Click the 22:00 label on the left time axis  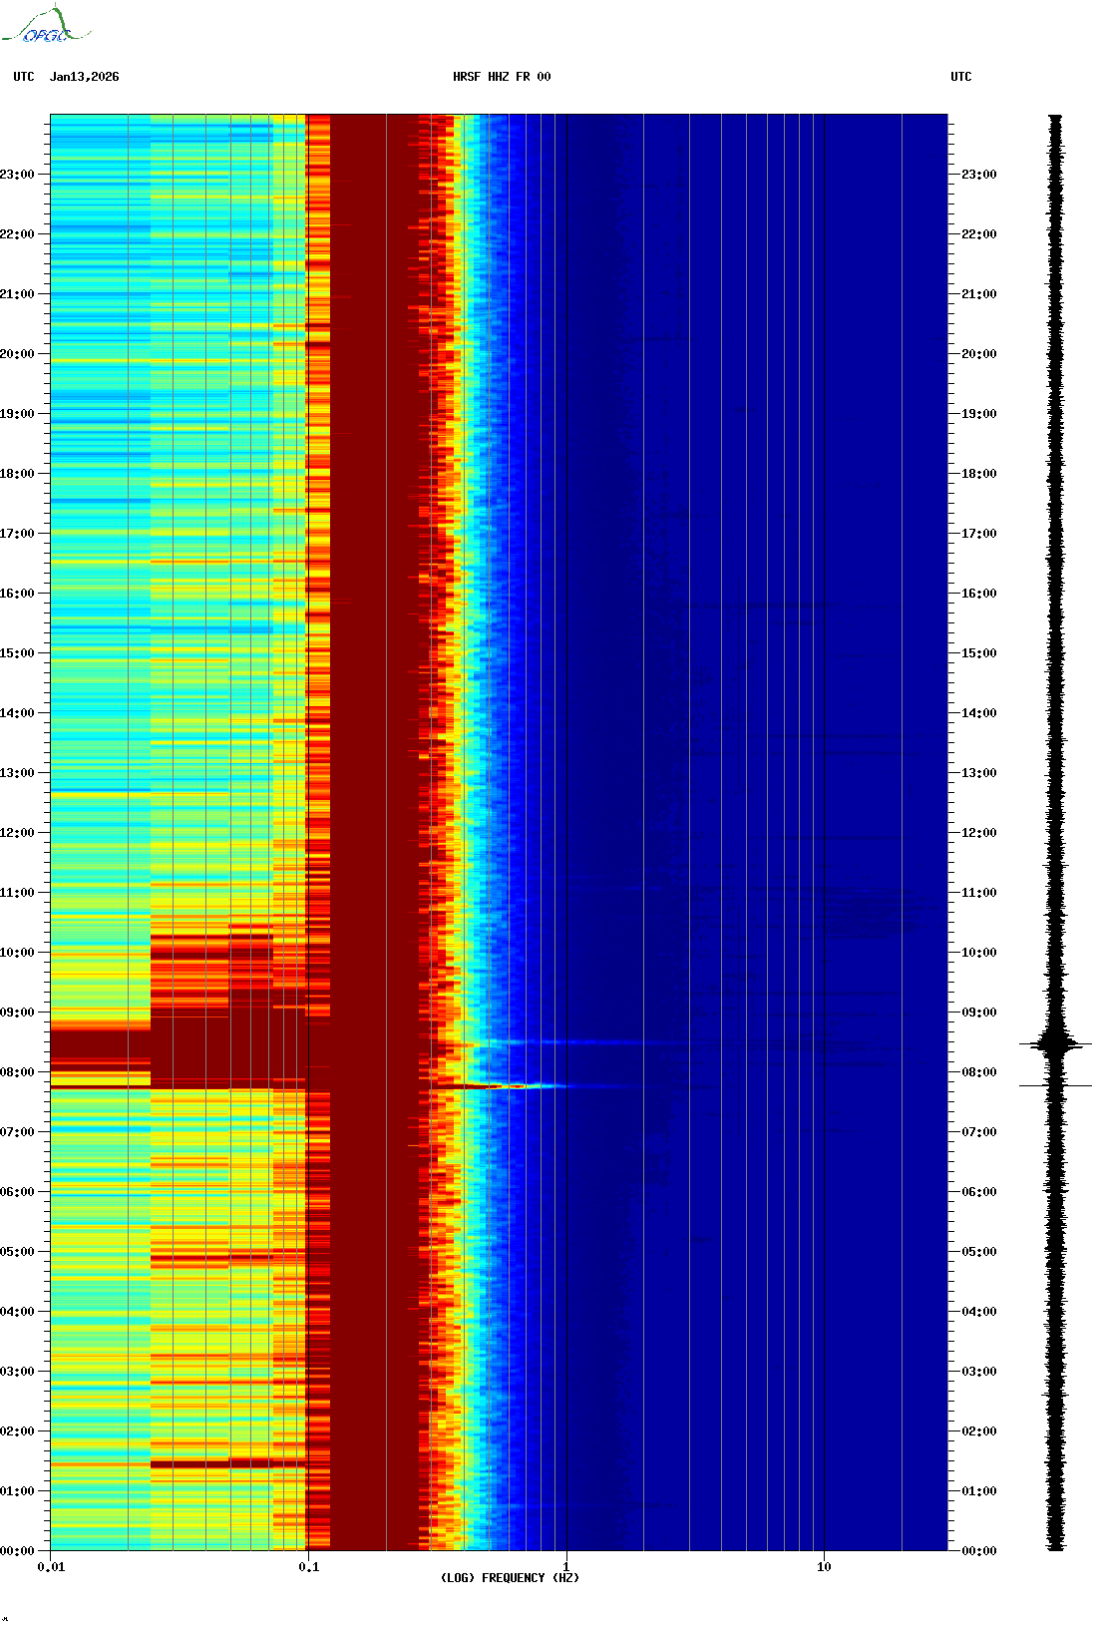(17, 234)
